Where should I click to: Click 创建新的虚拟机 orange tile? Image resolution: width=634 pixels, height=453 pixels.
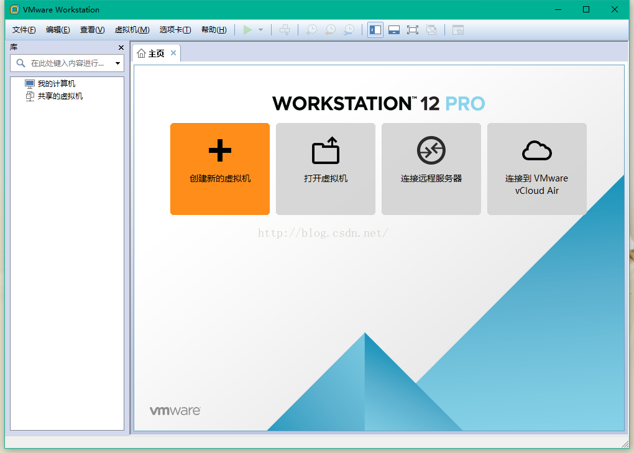coord(220,169)
